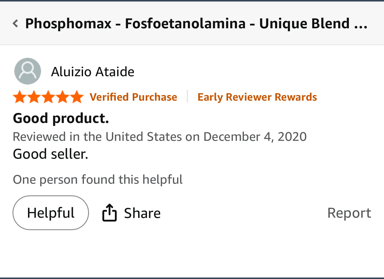The height and width of the screenshot is (279, 384).
Task: Click the Share text label
Action: pyautogui.click(x=142, y=213)
